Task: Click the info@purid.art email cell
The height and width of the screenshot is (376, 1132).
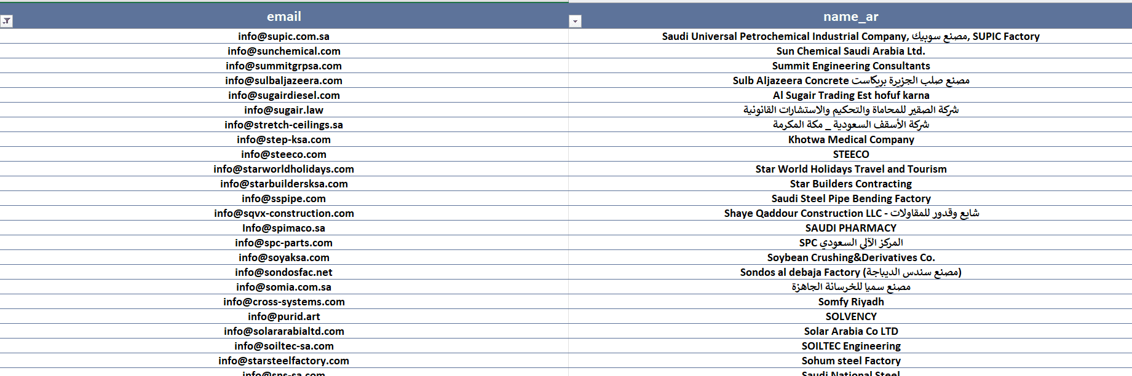Action: coord(283,316)
